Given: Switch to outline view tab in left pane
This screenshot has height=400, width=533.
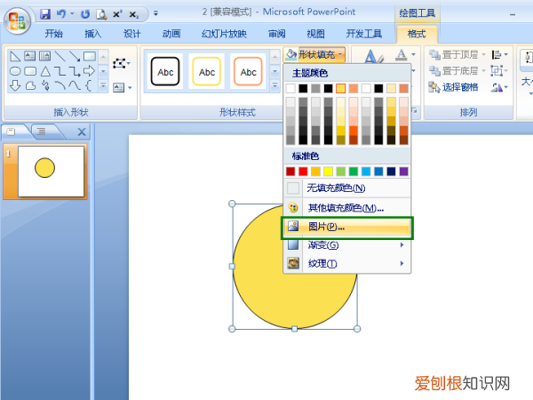Looking at the screenshot, I should [42, 132].
